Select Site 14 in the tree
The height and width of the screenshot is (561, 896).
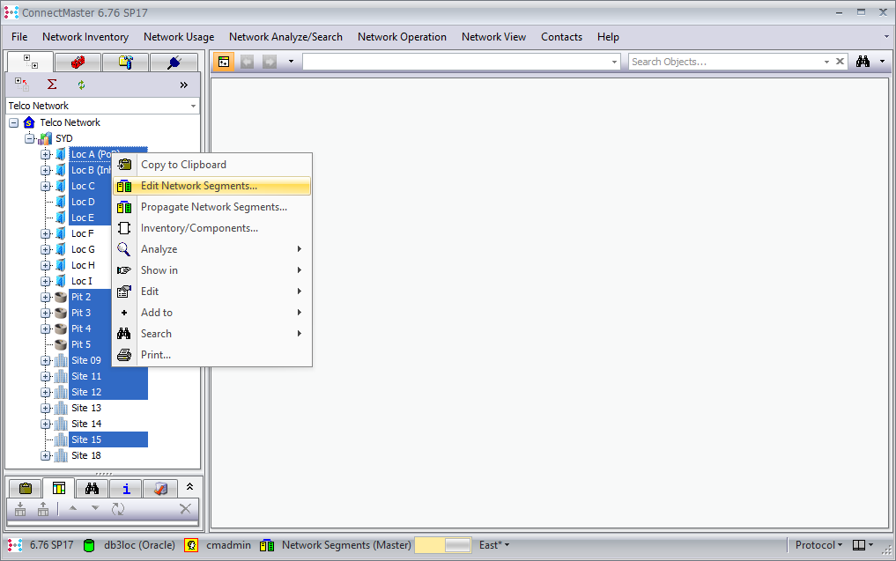(x=86, y=424)
